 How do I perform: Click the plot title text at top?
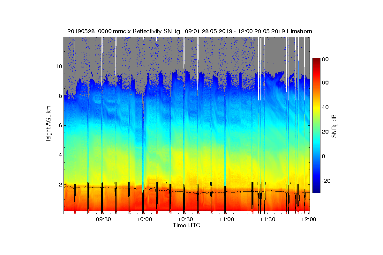pyautogui.click(x=190, y=31)
